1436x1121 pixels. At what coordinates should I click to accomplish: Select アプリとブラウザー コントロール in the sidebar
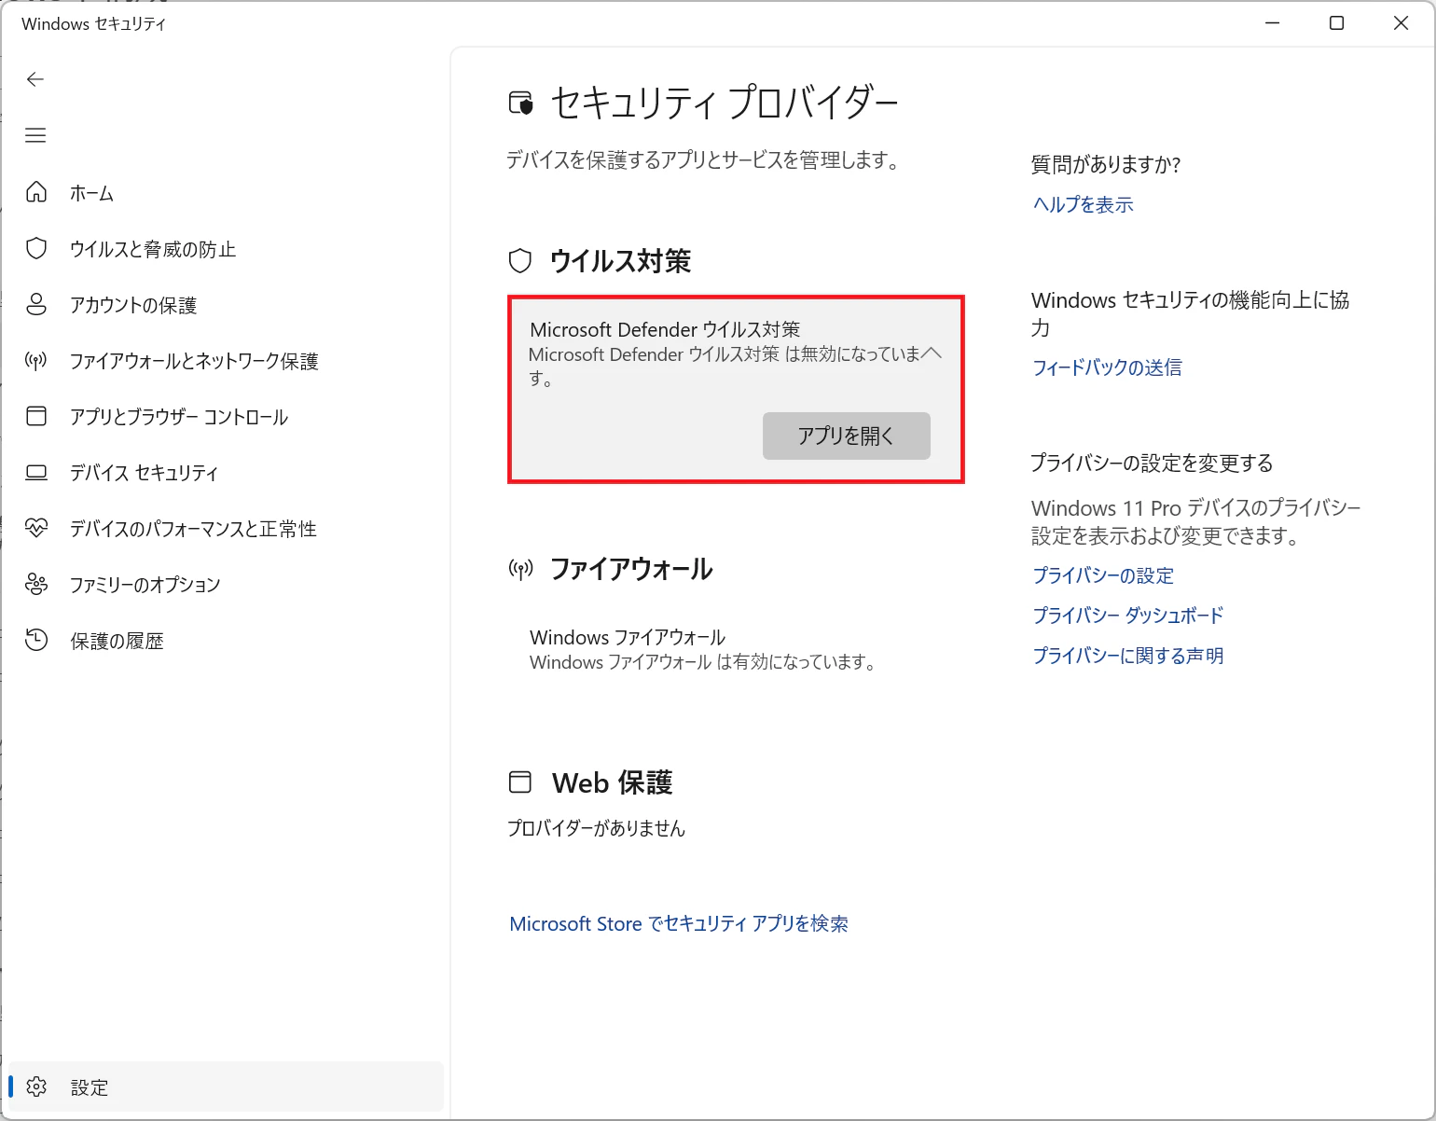pyautogui.click(x=224, y=417)
